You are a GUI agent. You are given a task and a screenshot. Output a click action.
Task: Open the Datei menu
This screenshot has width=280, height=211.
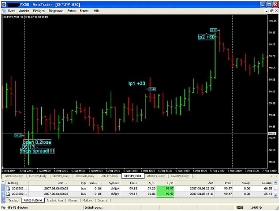[x=12, y=11]
